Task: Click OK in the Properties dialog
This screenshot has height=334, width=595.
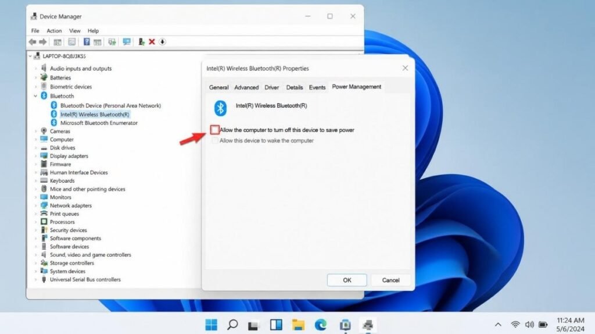Action: [x=347, y=280]
